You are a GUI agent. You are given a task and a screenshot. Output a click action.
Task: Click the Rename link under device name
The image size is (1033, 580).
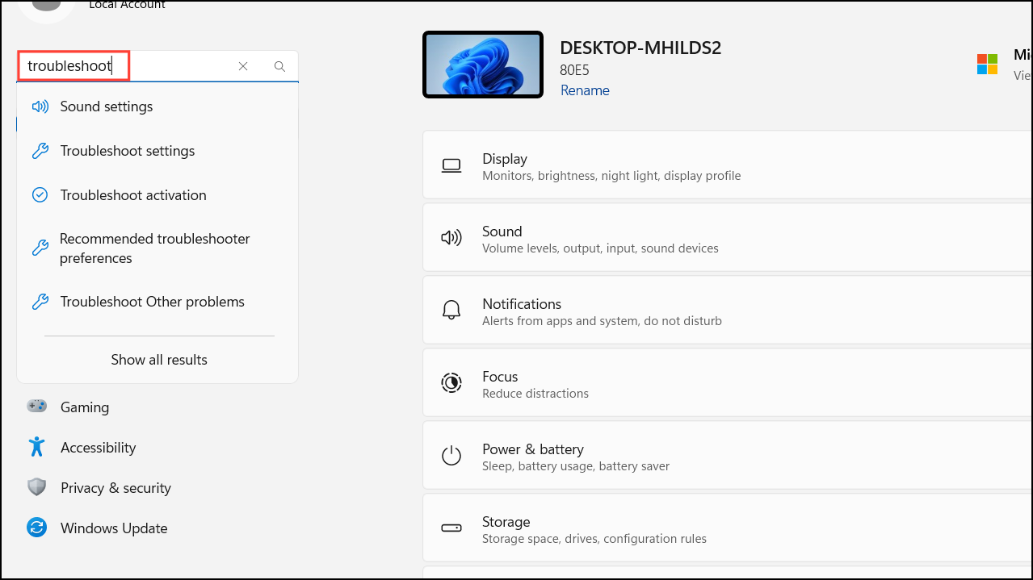pos(585,90)
